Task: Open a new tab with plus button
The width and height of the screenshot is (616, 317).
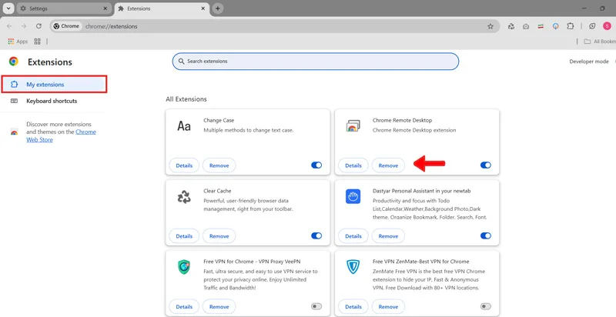Action: click(x=218, y=8)
